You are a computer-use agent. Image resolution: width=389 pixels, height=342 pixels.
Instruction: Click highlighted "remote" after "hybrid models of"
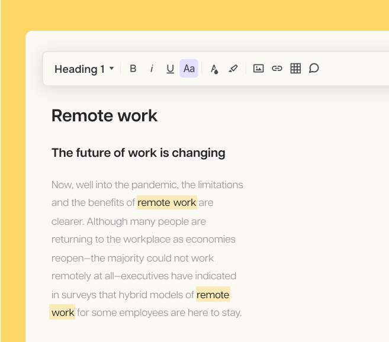[213, 295]
